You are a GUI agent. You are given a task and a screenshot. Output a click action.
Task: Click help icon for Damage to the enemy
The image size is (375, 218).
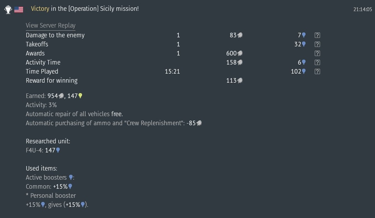pos(317,35)
